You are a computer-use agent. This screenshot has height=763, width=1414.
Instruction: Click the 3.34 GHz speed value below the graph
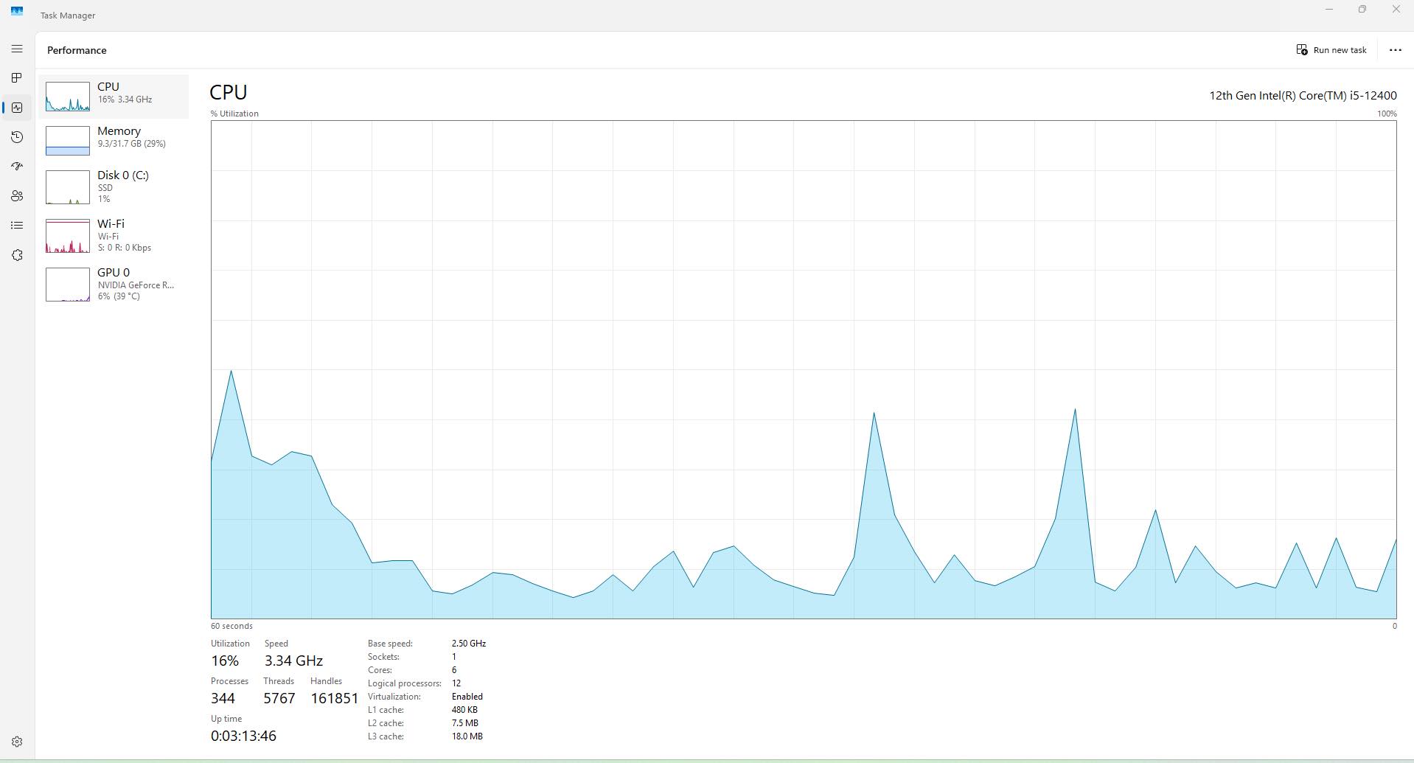pos(293,661)
